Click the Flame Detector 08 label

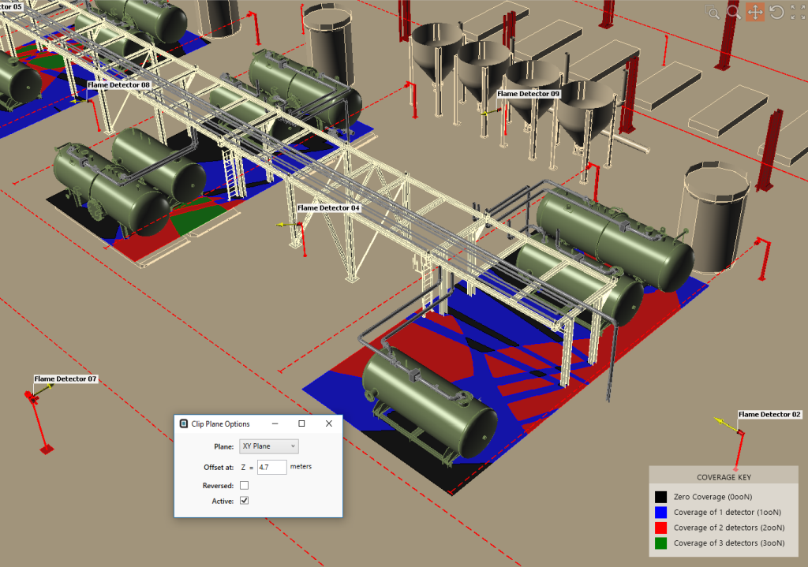coord(119,84)
